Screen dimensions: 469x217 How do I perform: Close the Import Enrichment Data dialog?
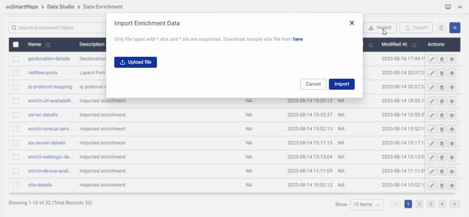coord(352,23)
